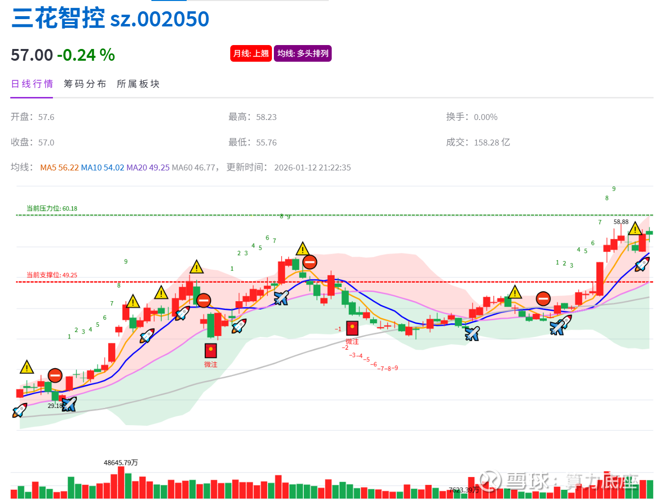658x502 pixels.
Task: Click the -0.24 % change value
Action: pos(86,55)
